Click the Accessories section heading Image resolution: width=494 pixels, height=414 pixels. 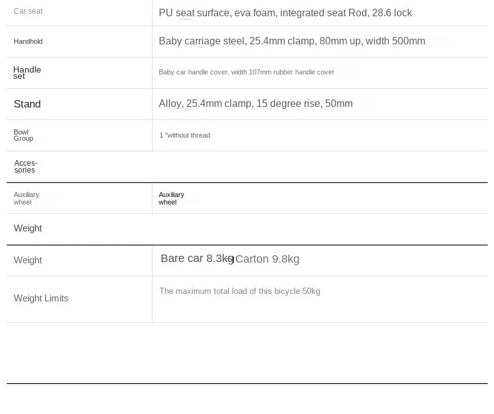point(26,166)
